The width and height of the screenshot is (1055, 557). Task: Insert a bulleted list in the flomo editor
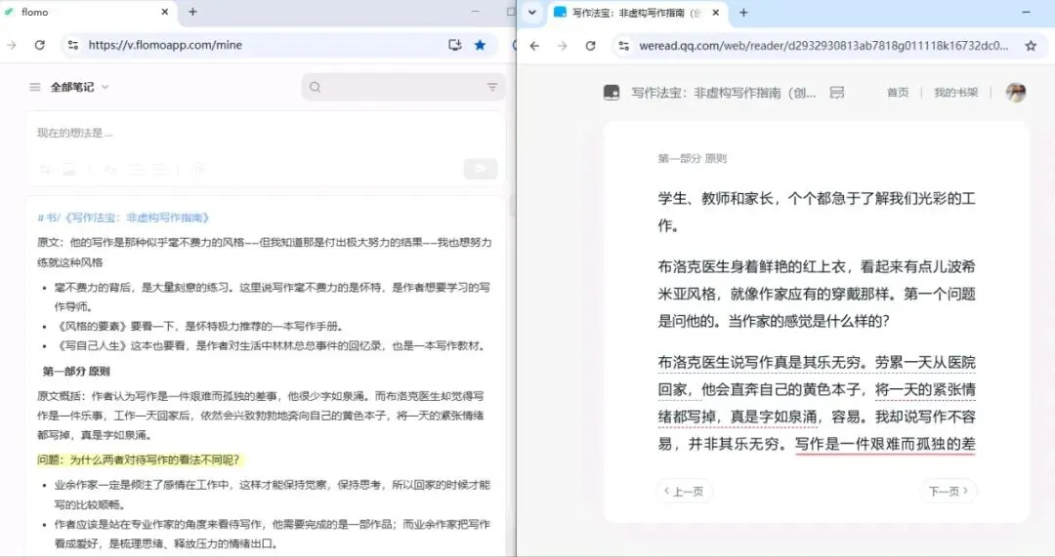(x=136, y=170)
